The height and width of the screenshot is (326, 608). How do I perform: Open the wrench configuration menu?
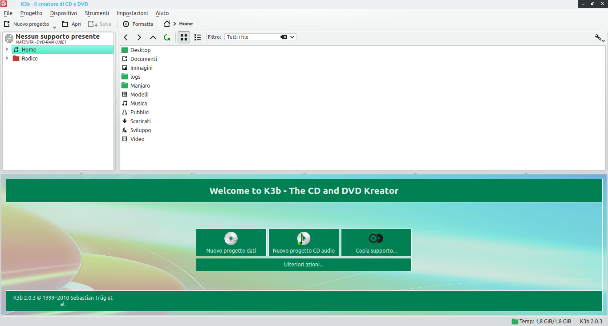click(x=600, y=38)
